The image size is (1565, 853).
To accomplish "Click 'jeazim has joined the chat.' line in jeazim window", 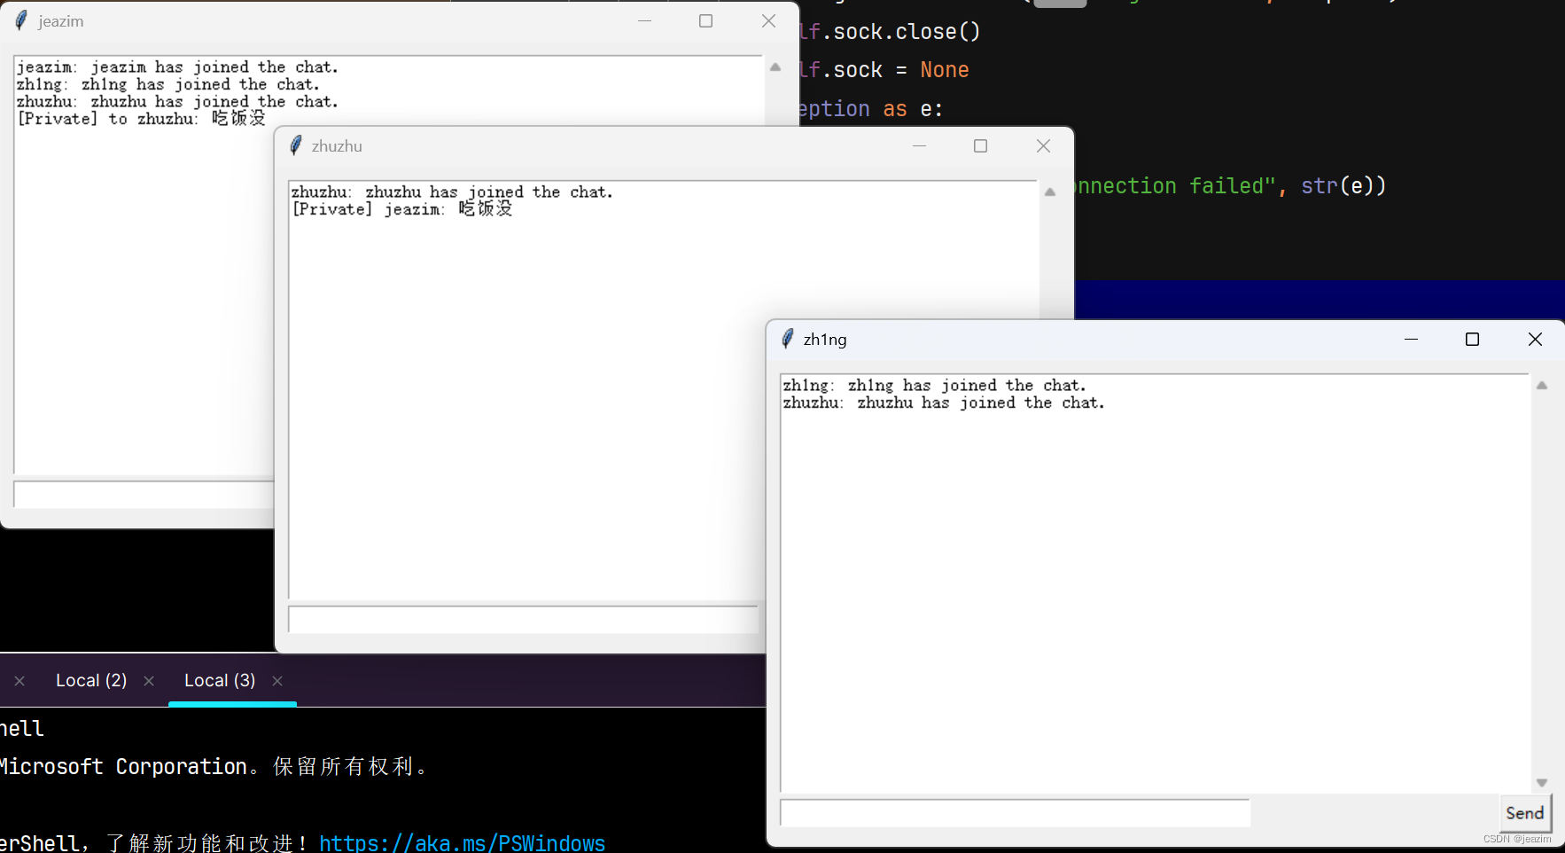I will coord(177,67).
